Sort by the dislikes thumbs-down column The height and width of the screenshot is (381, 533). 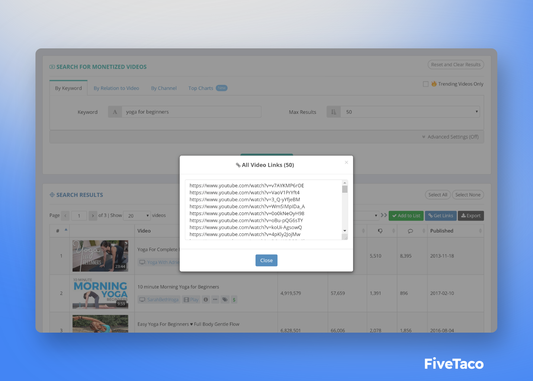point(381,231)
